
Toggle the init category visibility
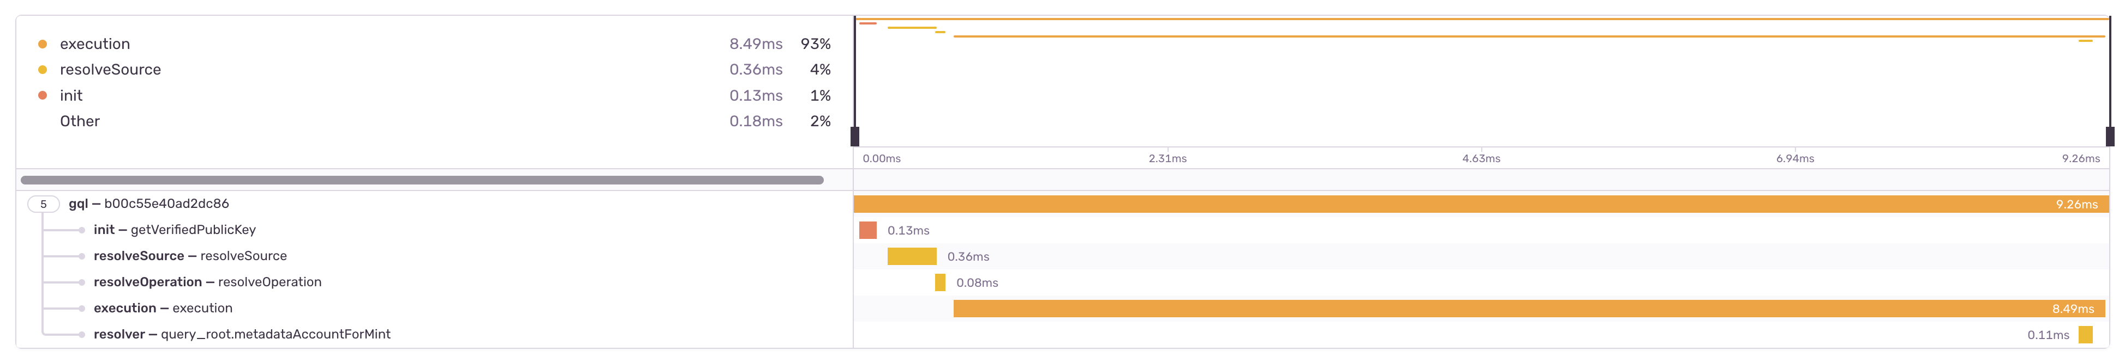[71, 95]
